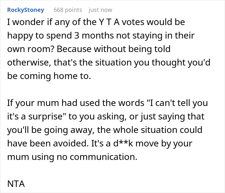Click the "just now" comment timestamp
The height and width of the screenshot is (193, 225).
[x=101, y=10]
